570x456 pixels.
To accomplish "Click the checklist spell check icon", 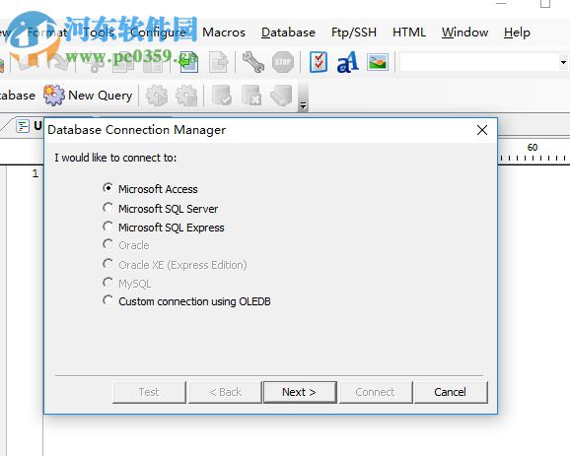I will click(x=319, y=62).
